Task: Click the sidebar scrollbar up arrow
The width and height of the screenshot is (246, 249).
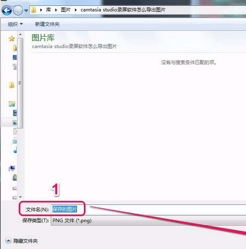Action: (20, 34)
